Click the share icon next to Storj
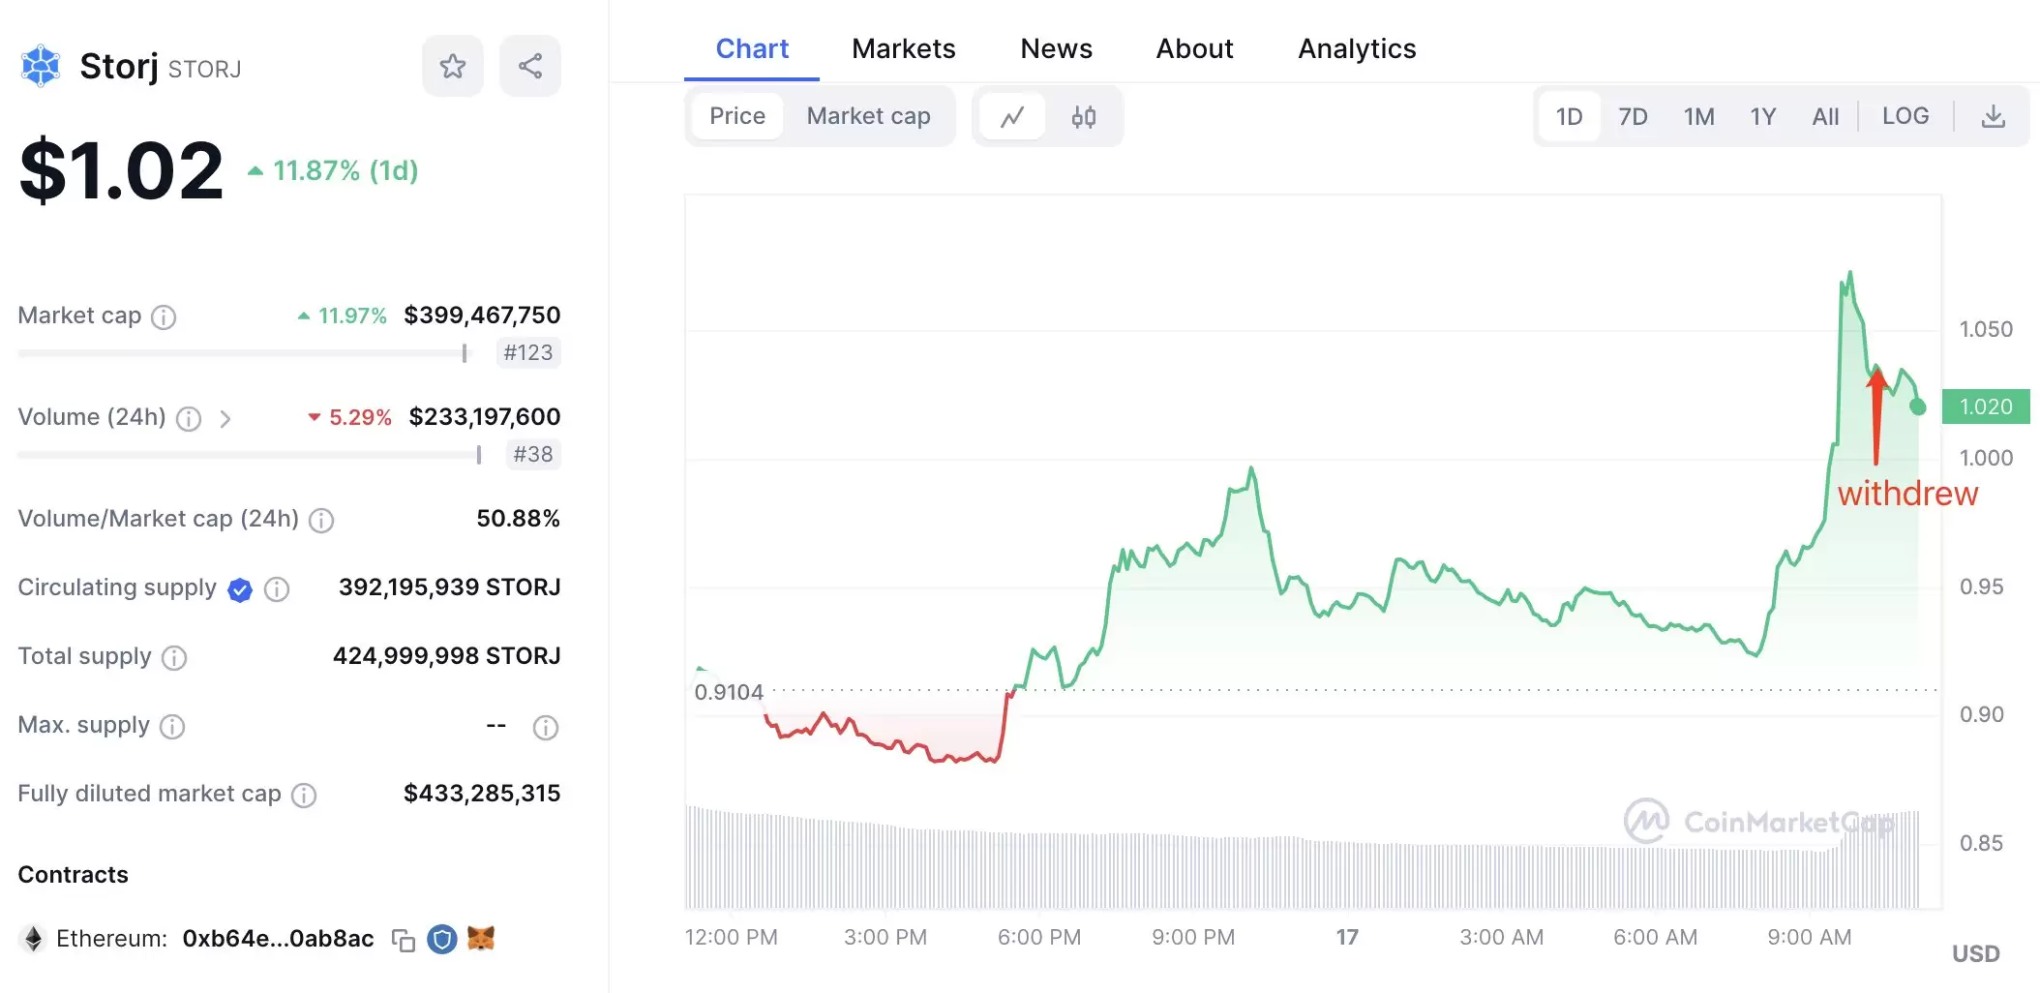Screen dimensions: 2040x993 click(x=529, y=67)
